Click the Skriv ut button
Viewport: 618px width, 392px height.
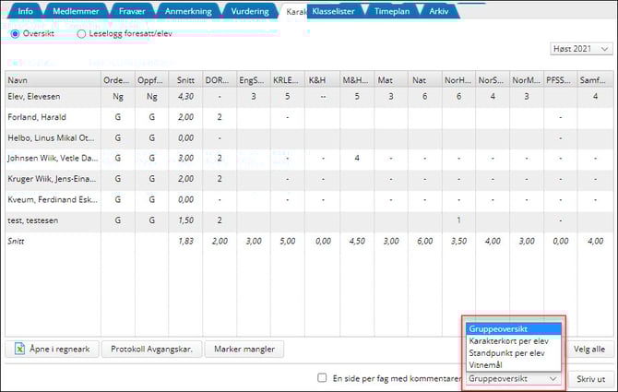[590, 378]
